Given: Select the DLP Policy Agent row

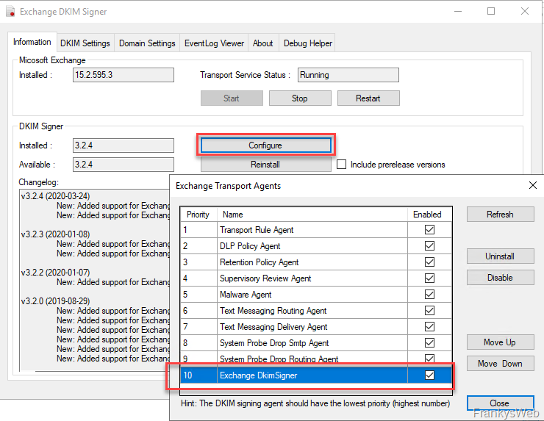Looking at the screenshot, I should tap(250, 246).
